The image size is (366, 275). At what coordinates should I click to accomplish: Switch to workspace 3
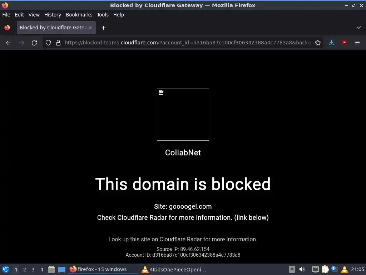[33, 270]
